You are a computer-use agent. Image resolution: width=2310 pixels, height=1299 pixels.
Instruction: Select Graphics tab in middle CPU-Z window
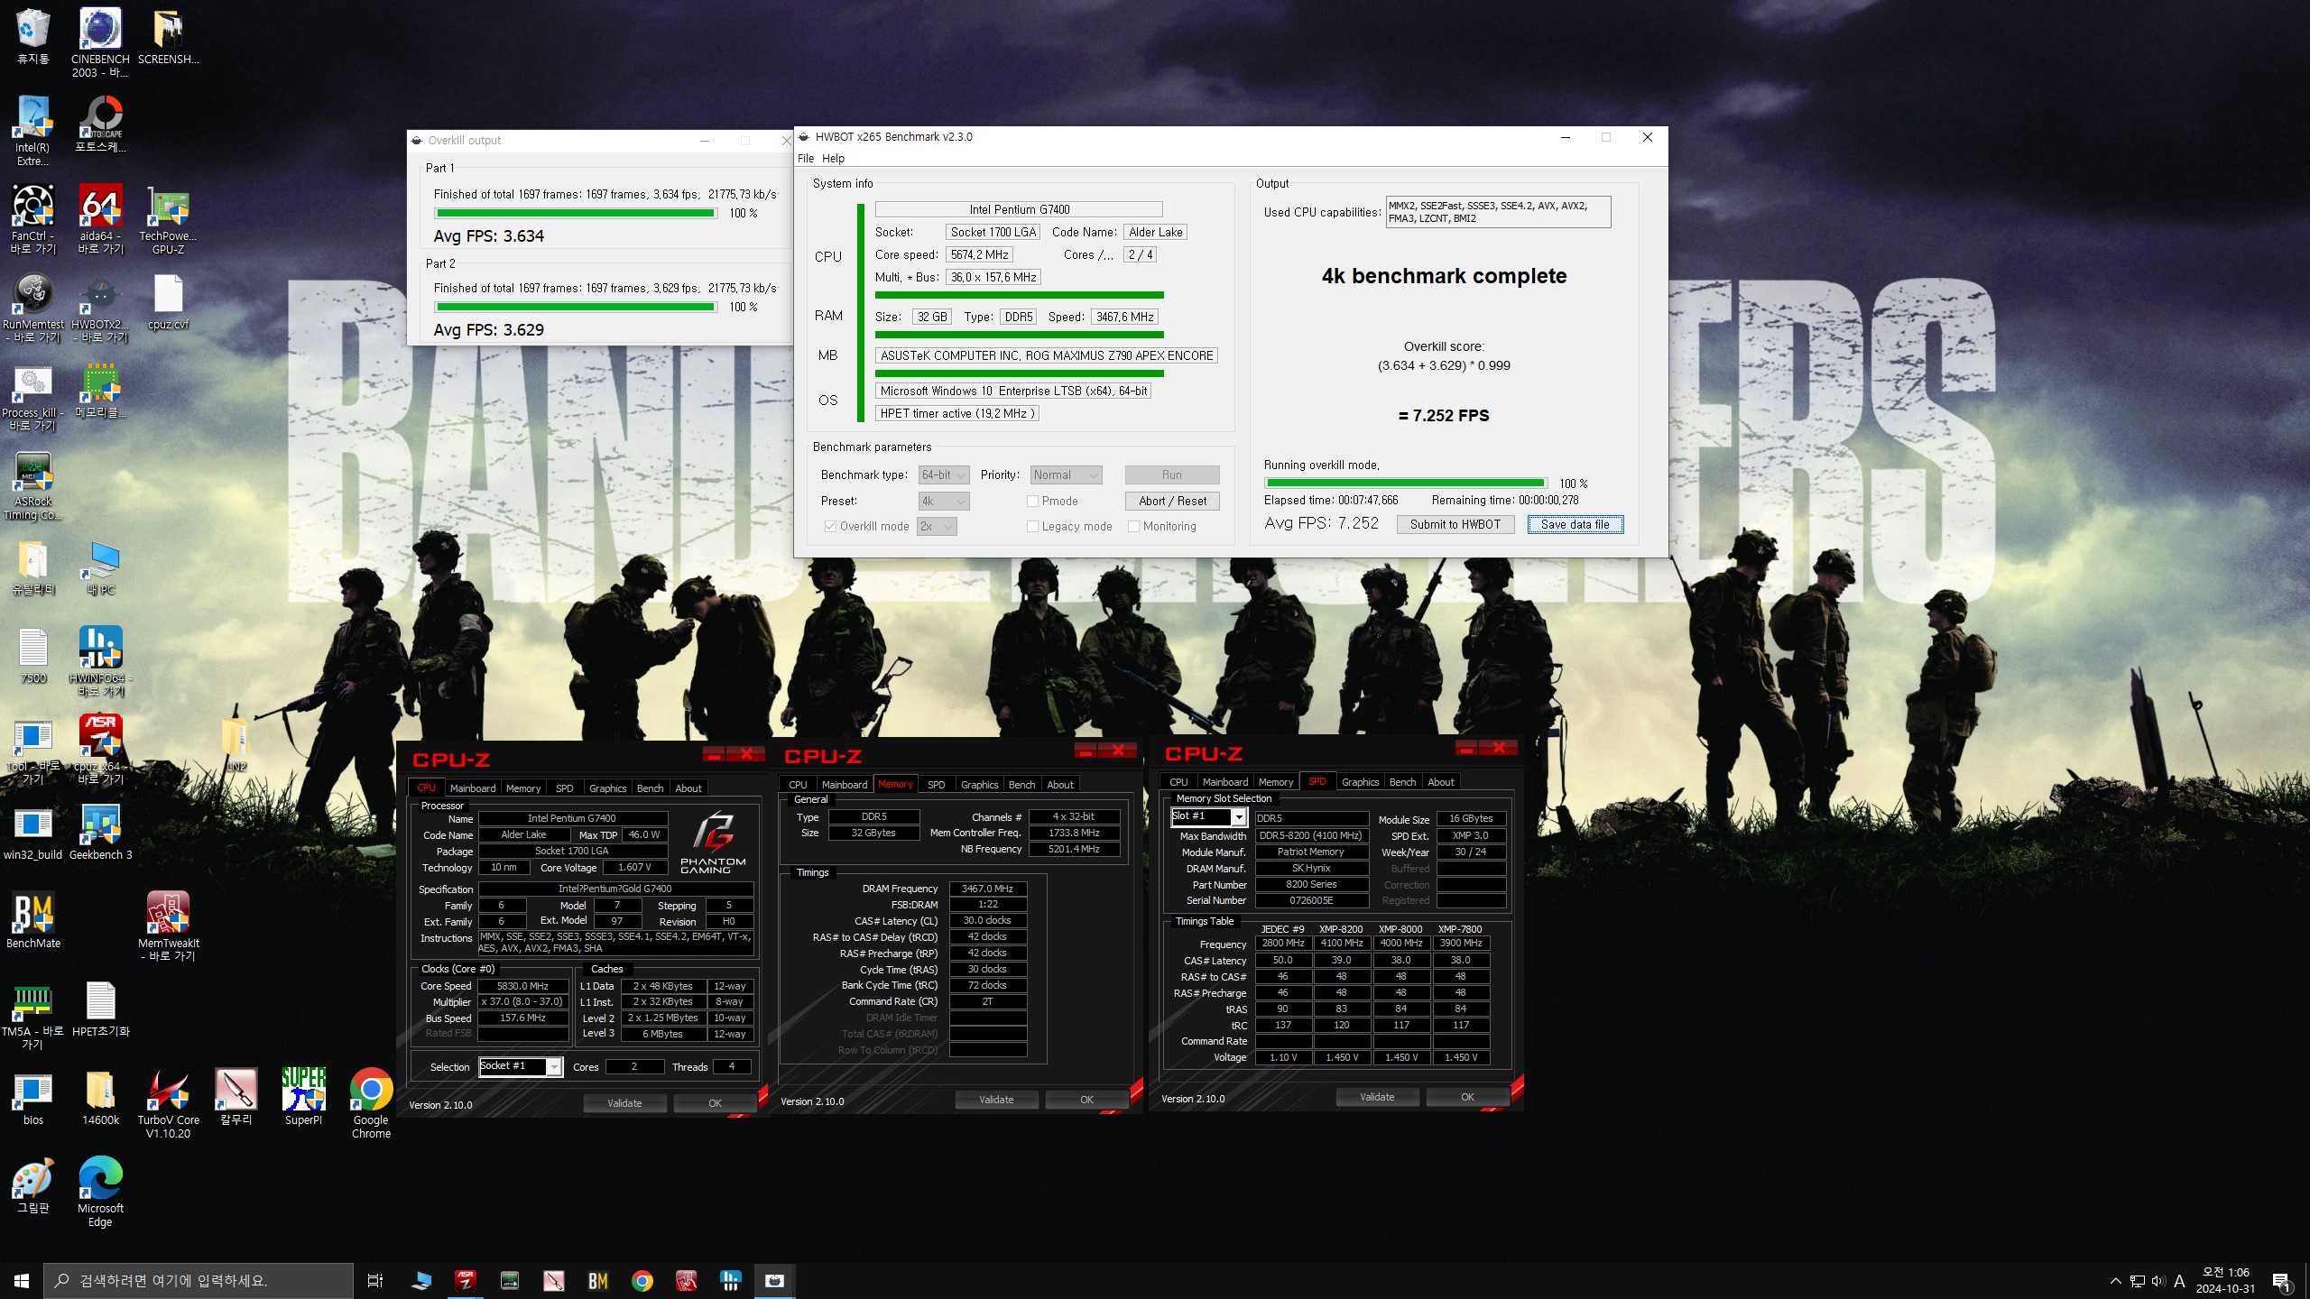coord(979,784)
